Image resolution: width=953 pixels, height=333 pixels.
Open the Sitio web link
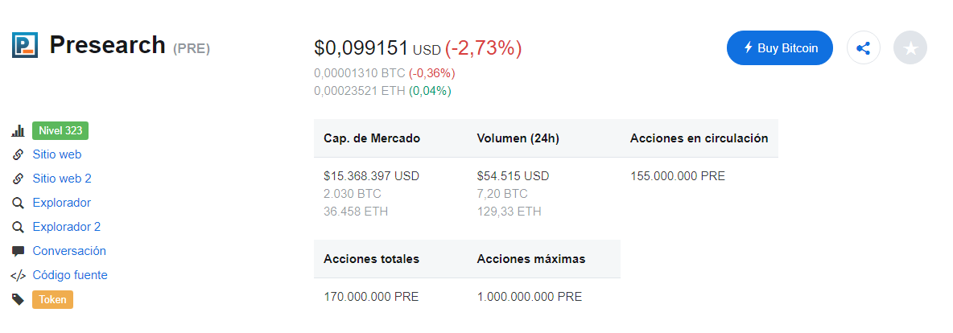[57, 154]
